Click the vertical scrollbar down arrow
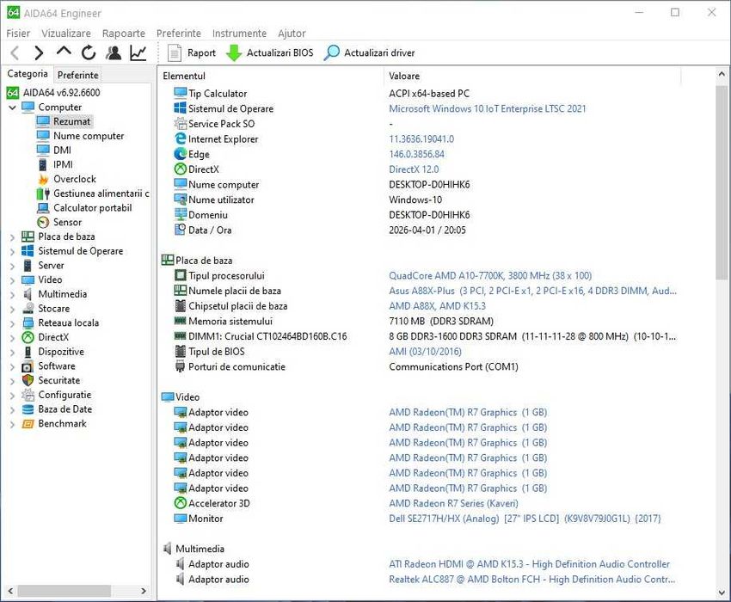Viewport: 731px width, 602px height. (722, 593)
